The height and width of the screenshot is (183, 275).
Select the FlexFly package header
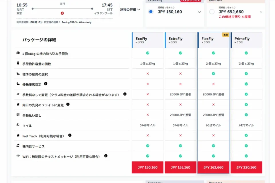(213, 40)
